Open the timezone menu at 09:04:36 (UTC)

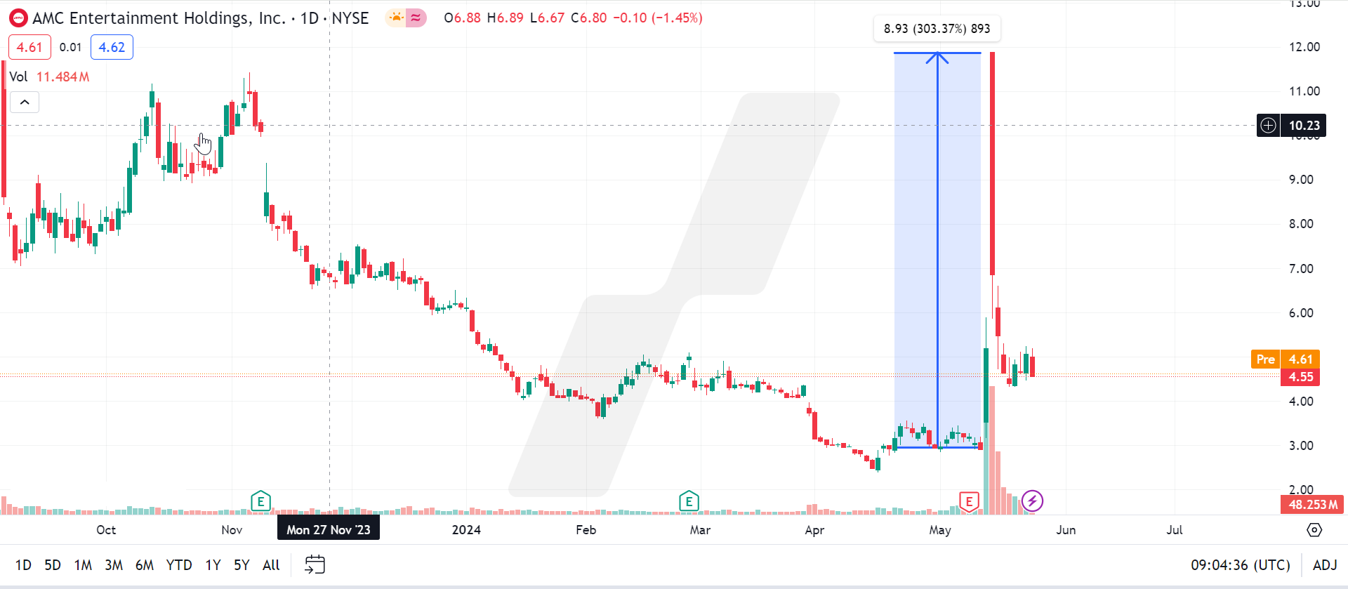point(1240,565)
